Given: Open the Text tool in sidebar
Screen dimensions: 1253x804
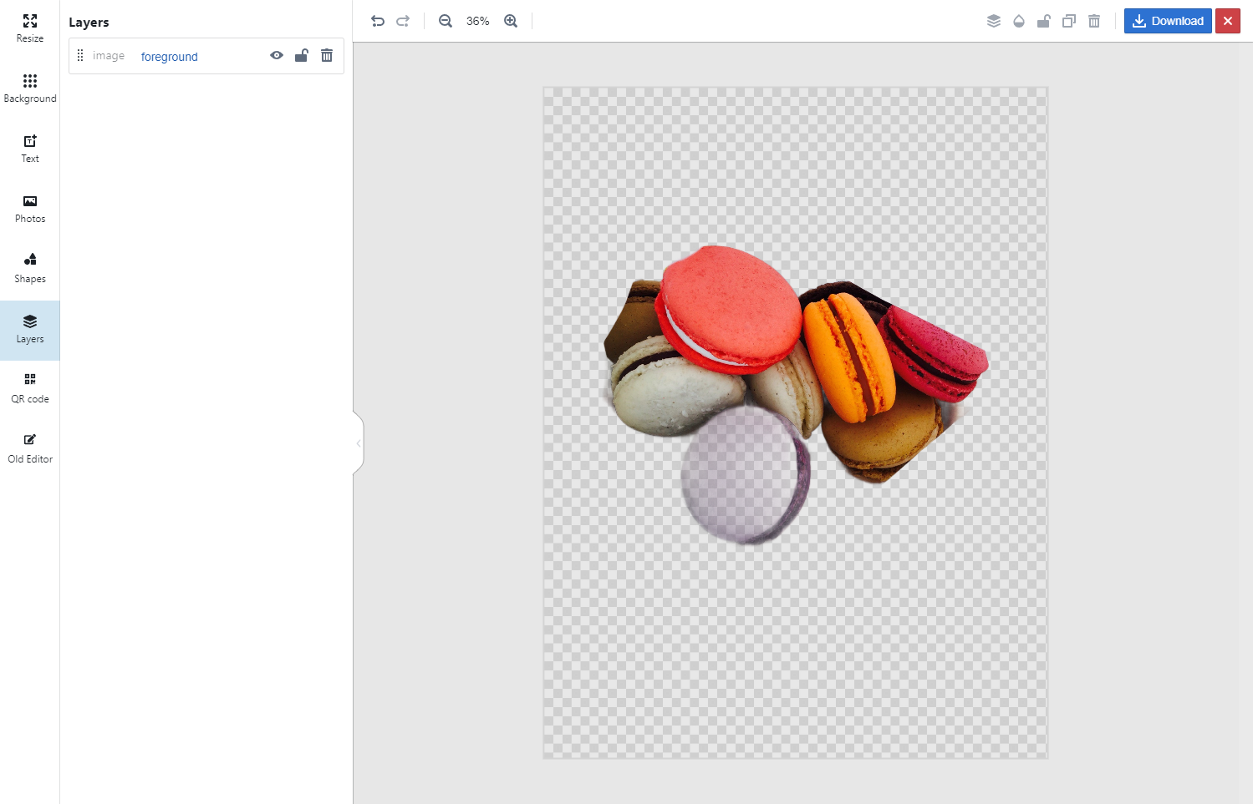Looking at the screenshot, I should (x=30, y=149).
